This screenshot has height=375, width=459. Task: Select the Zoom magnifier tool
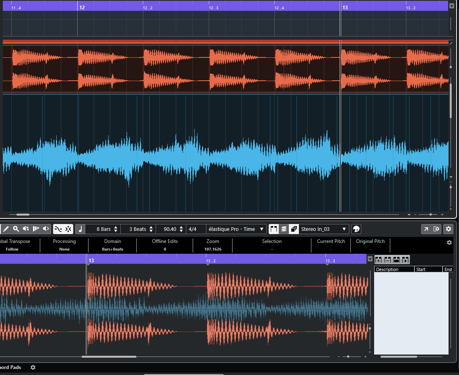click(16, 229)
